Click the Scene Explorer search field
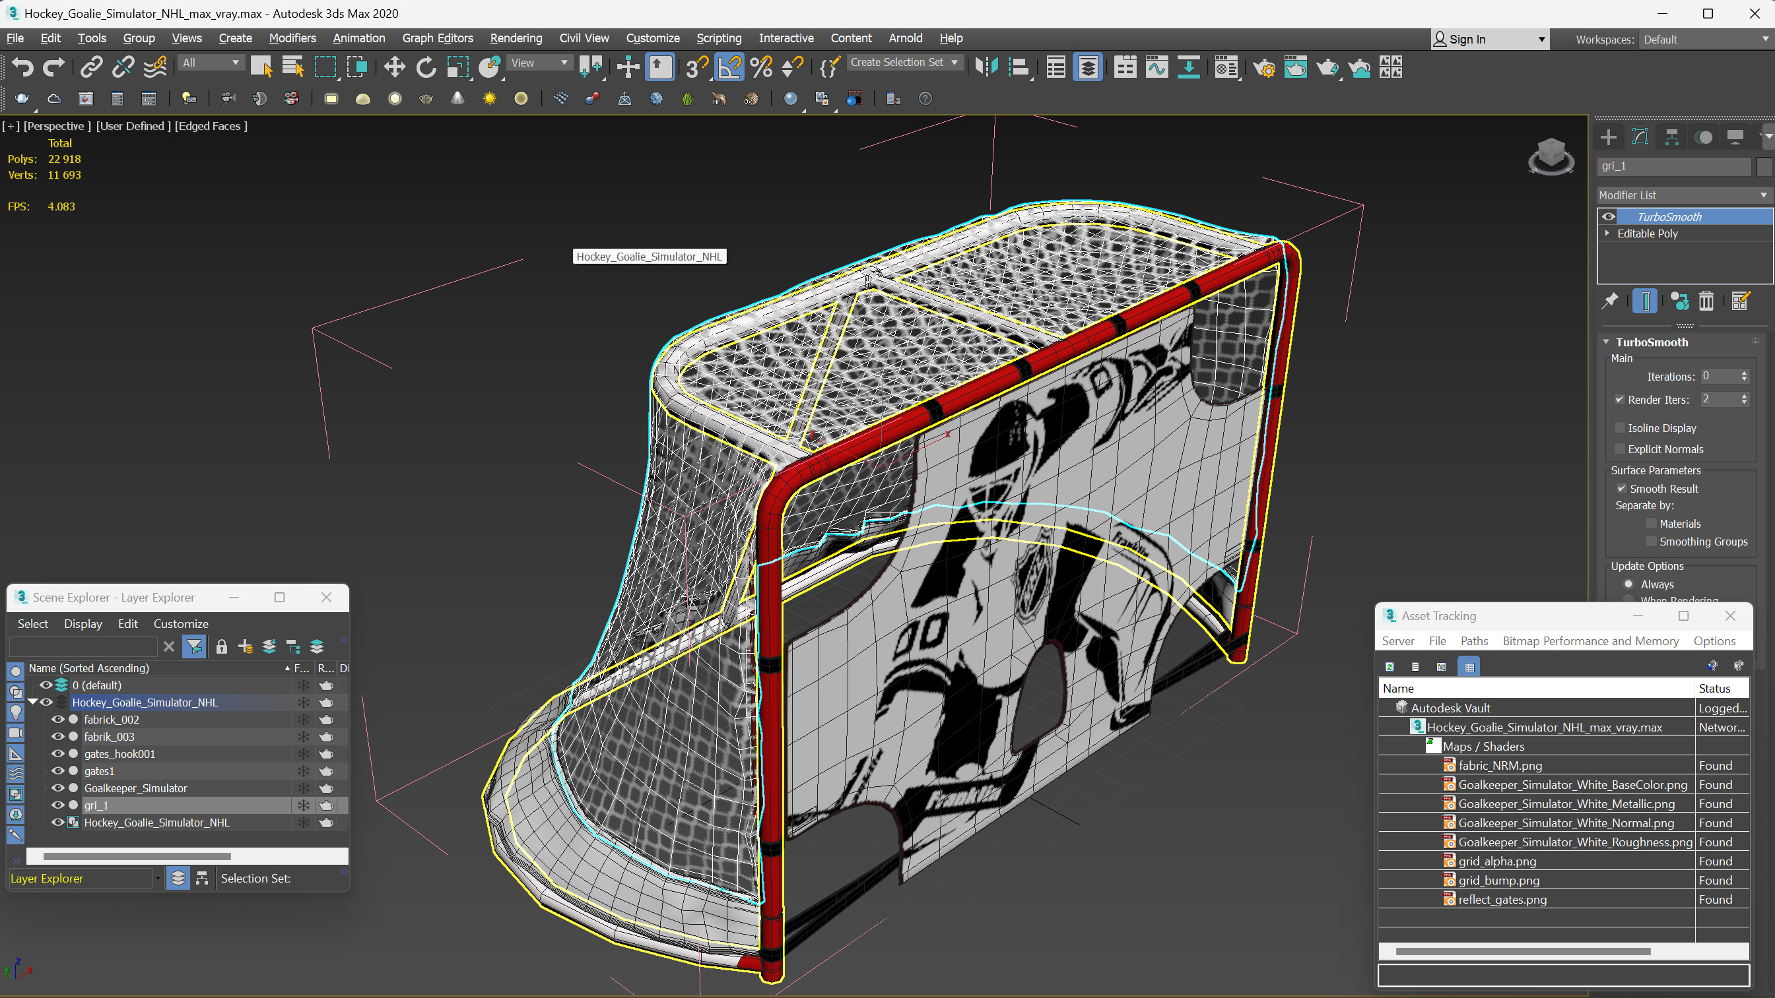 (83, 646)
